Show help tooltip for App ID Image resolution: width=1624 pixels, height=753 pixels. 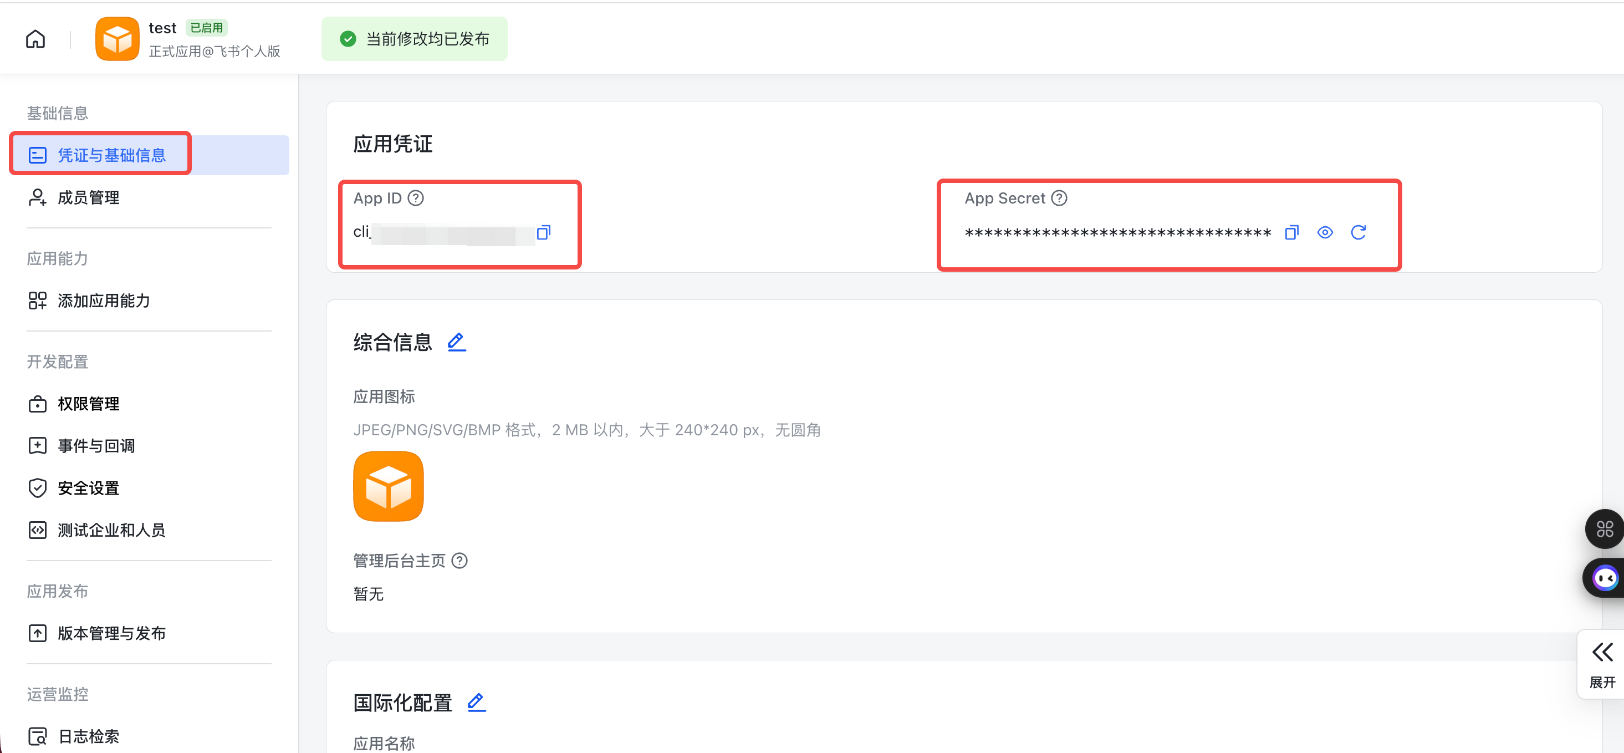[x=416, y=197]
